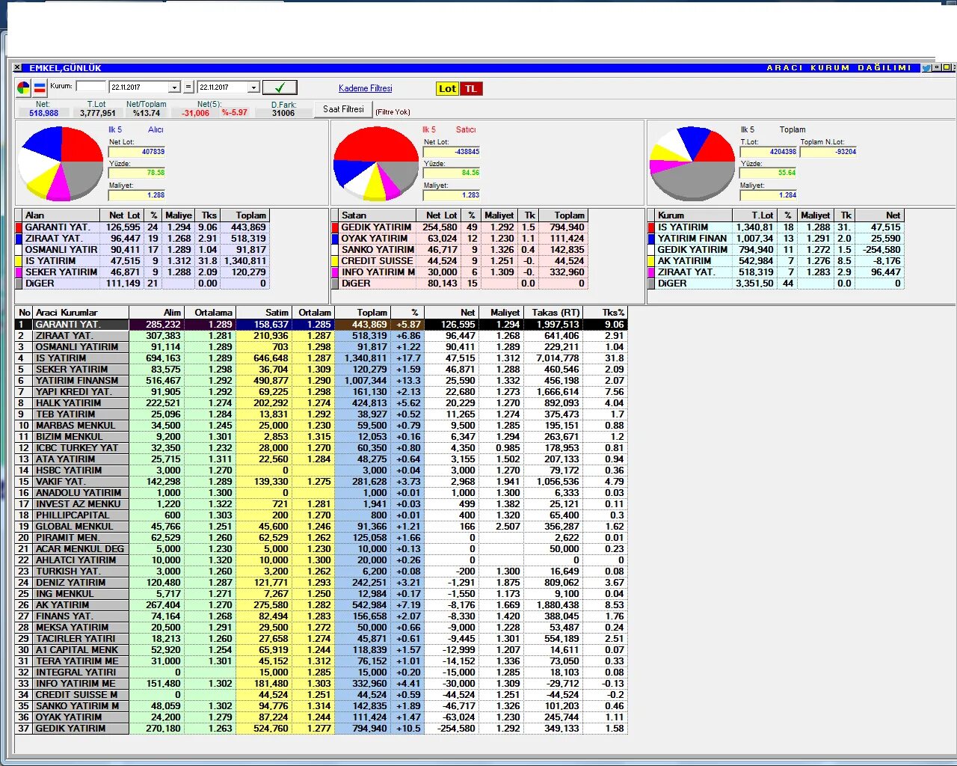
Task: Click yellow maximize icon in title bar
Action: coord(946,68)
